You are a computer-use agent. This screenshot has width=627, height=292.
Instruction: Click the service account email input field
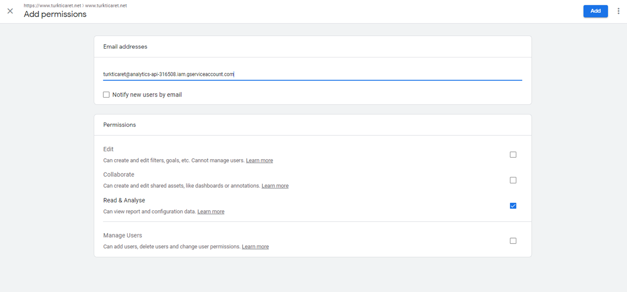coord(312,74)
